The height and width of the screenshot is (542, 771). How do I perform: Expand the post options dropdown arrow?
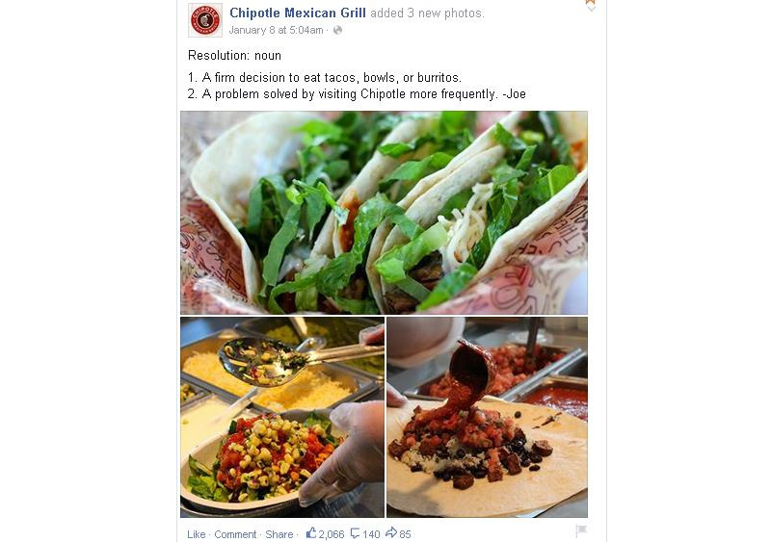(591, 9)
